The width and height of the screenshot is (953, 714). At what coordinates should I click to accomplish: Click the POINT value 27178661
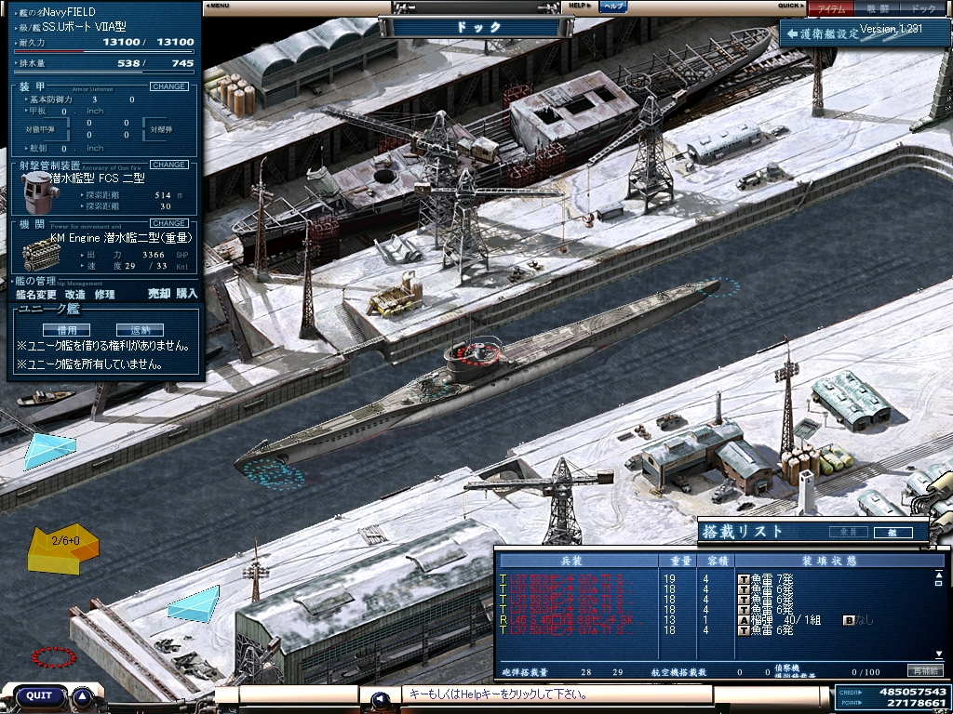coord(916,703)
